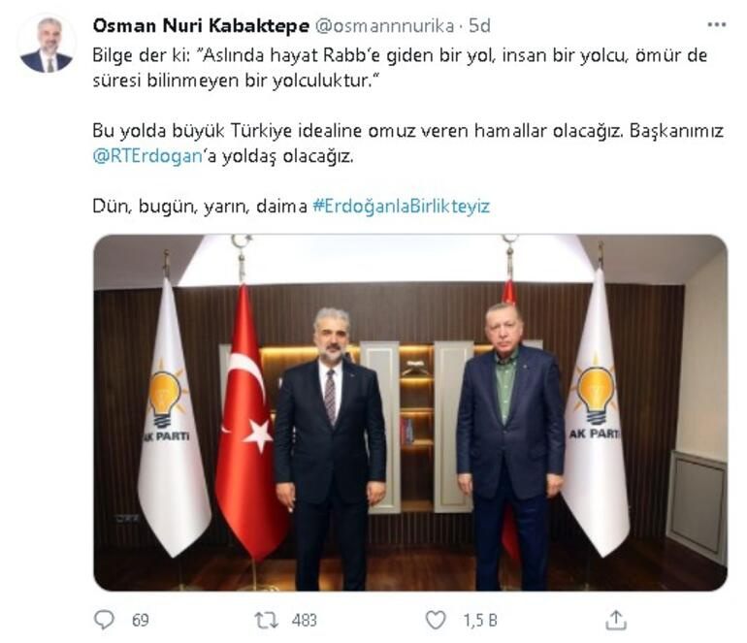Click the left AK PARTİ flag in photo
Image resolution: width=747 pixels, height=643 pixels.
pos(171,414)
